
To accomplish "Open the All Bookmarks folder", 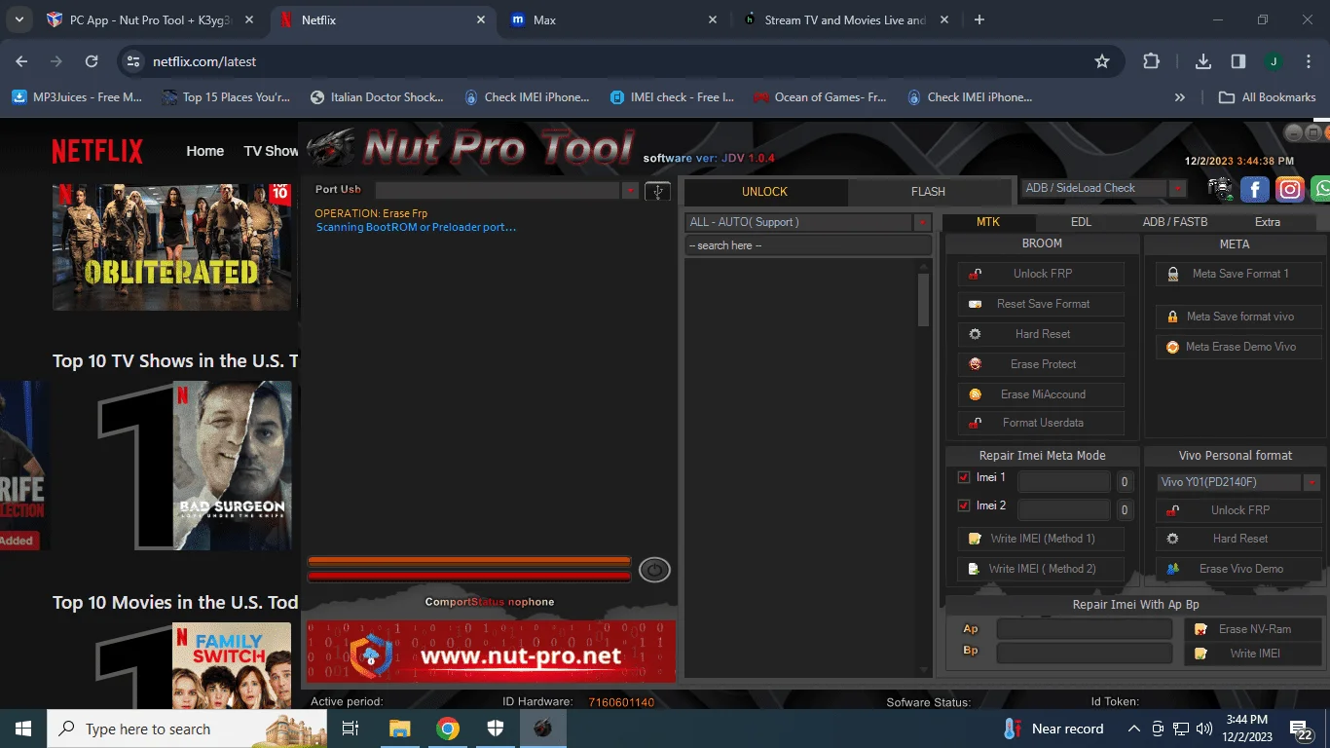I will pyautogui.click(x=1268, y=97).
